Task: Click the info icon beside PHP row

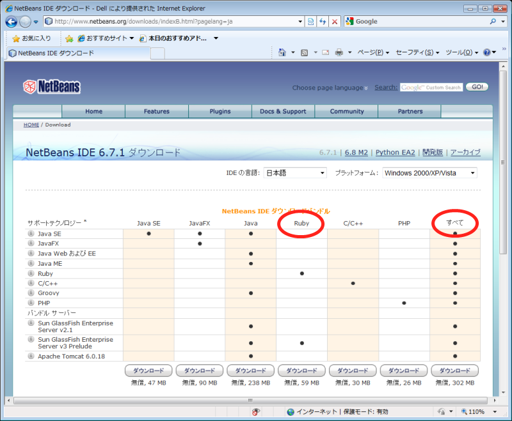Action: coord(31,303)
